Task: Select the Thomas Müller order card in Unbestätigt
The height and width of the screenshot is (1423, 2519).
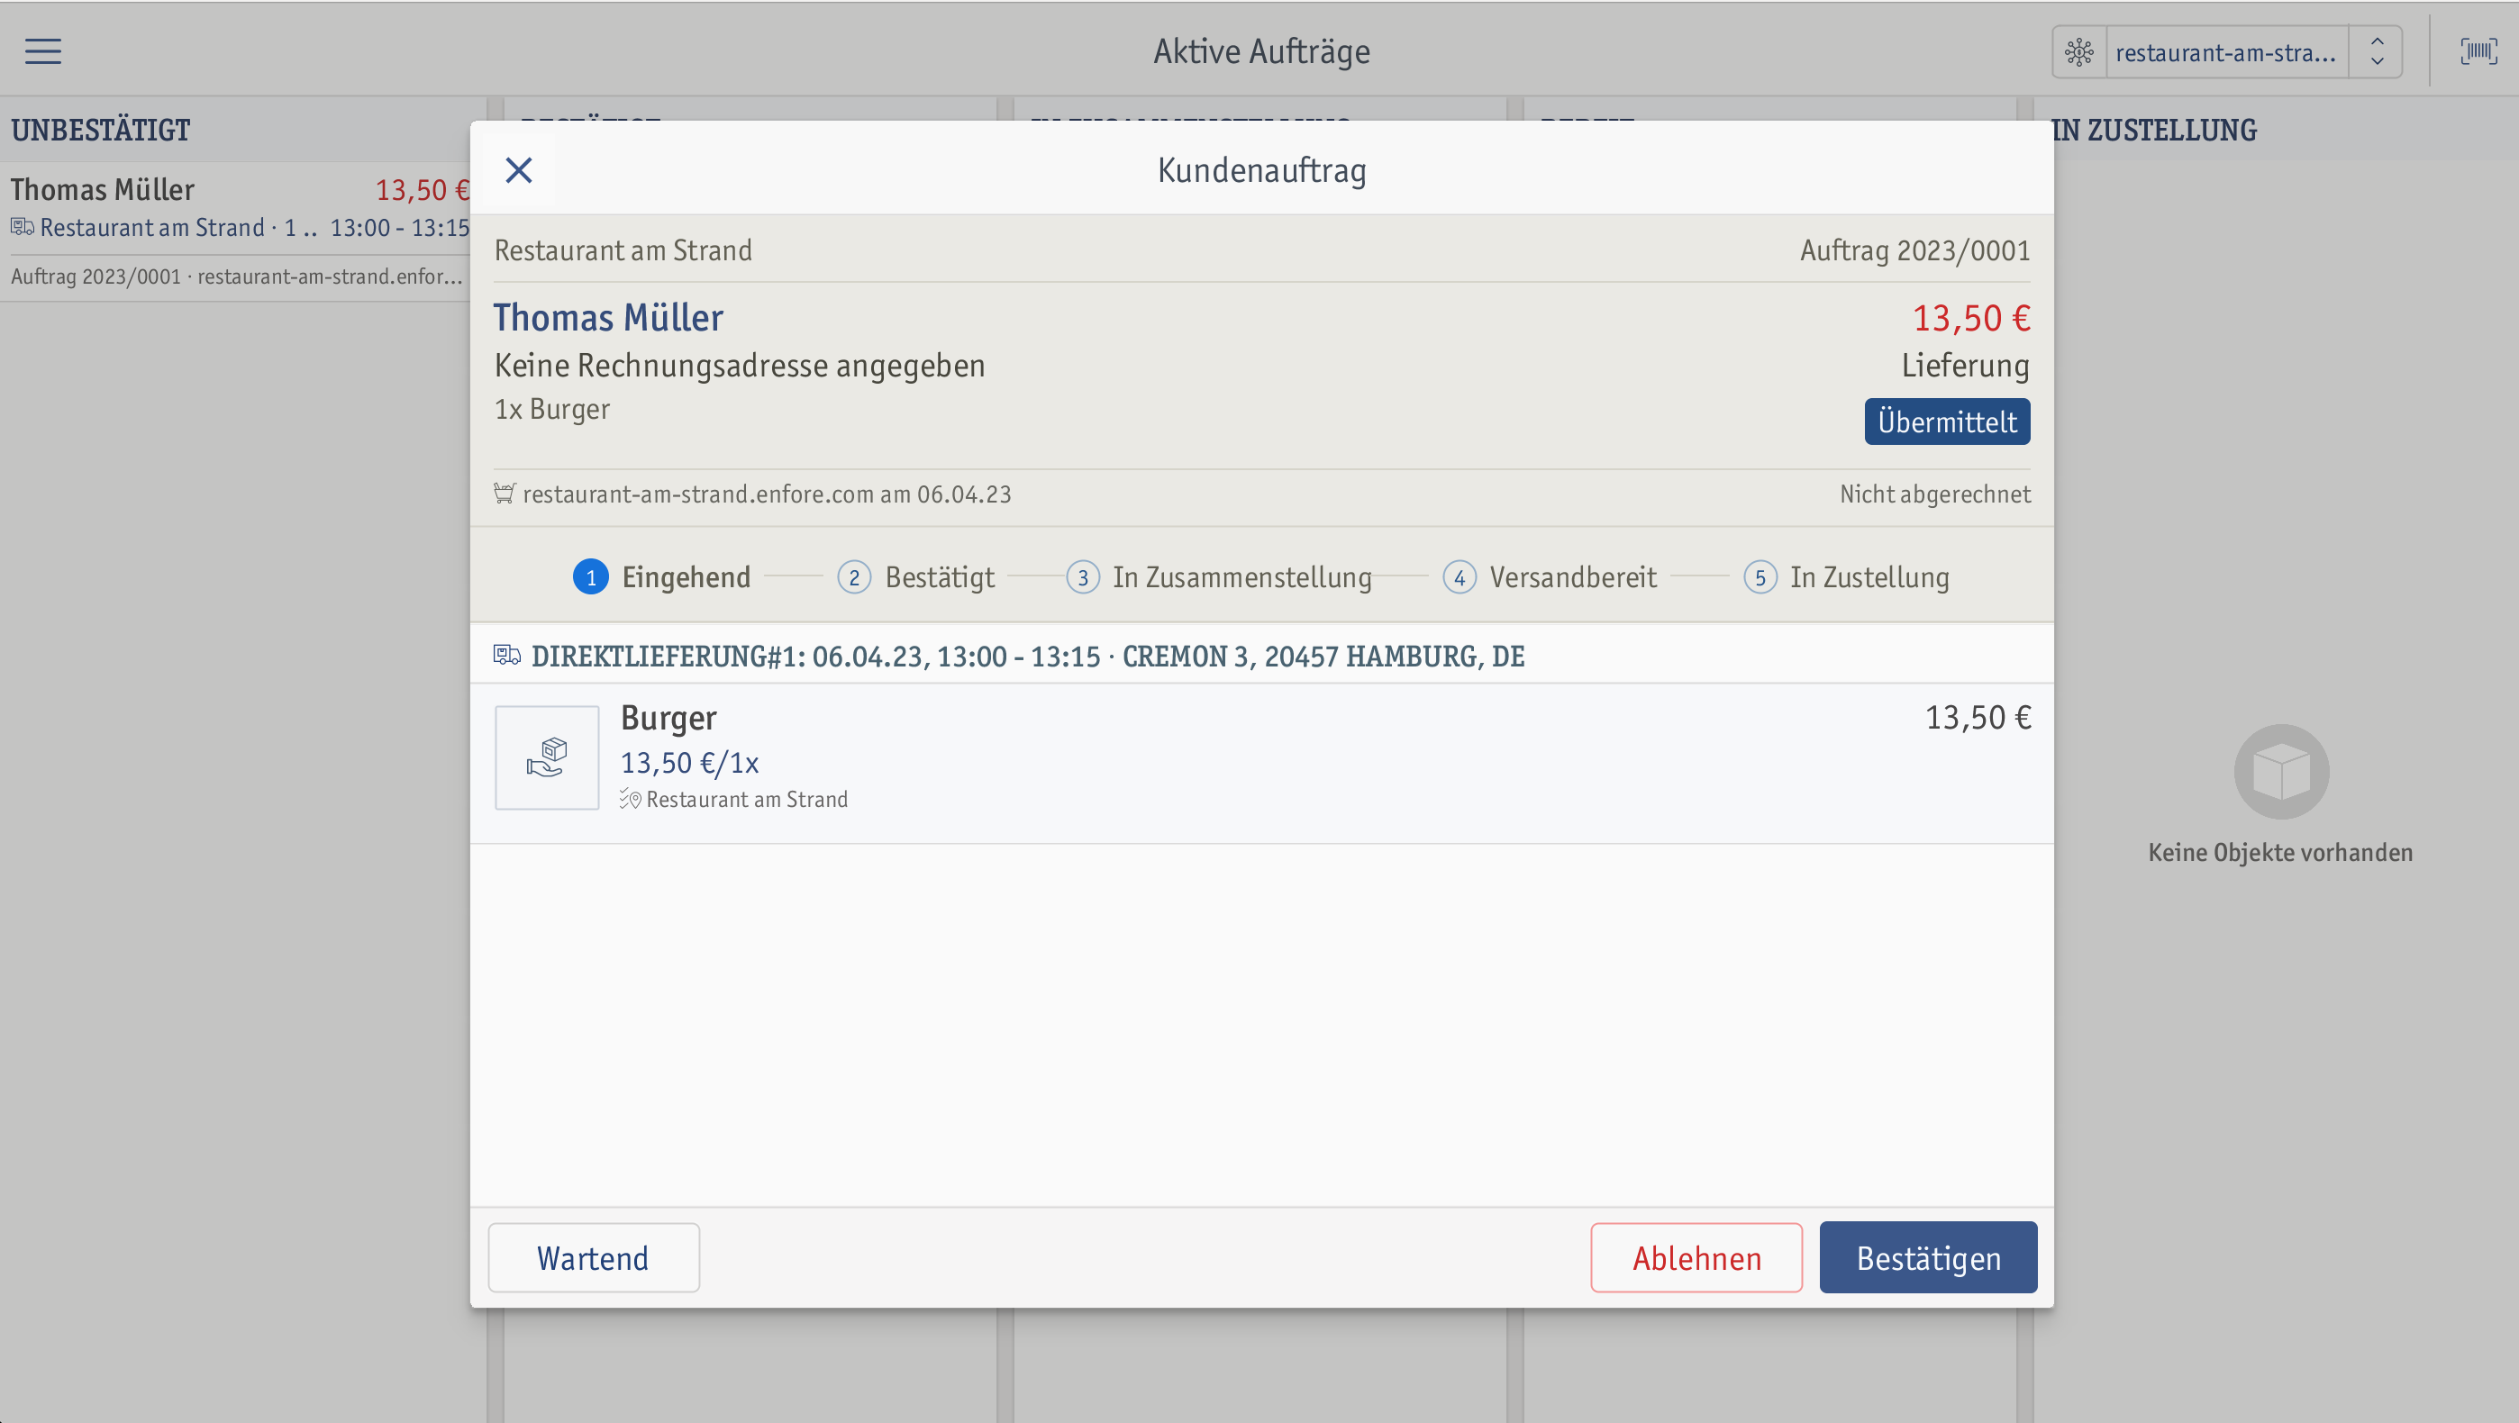Action: (x=234, y=231)
